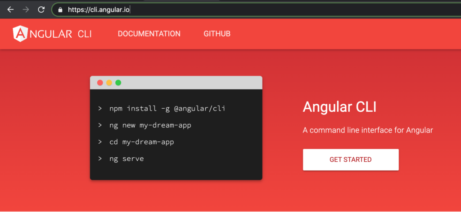The height and width of the screenshot is (212, 461).
Task: Click the command line interface tagline
Action: pos(368,130)
